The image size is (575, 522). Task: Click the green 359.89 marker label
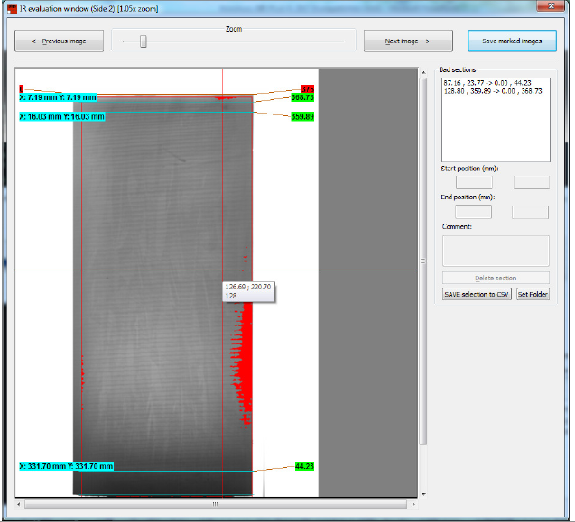pyautogui.click(x=301, y=116)
